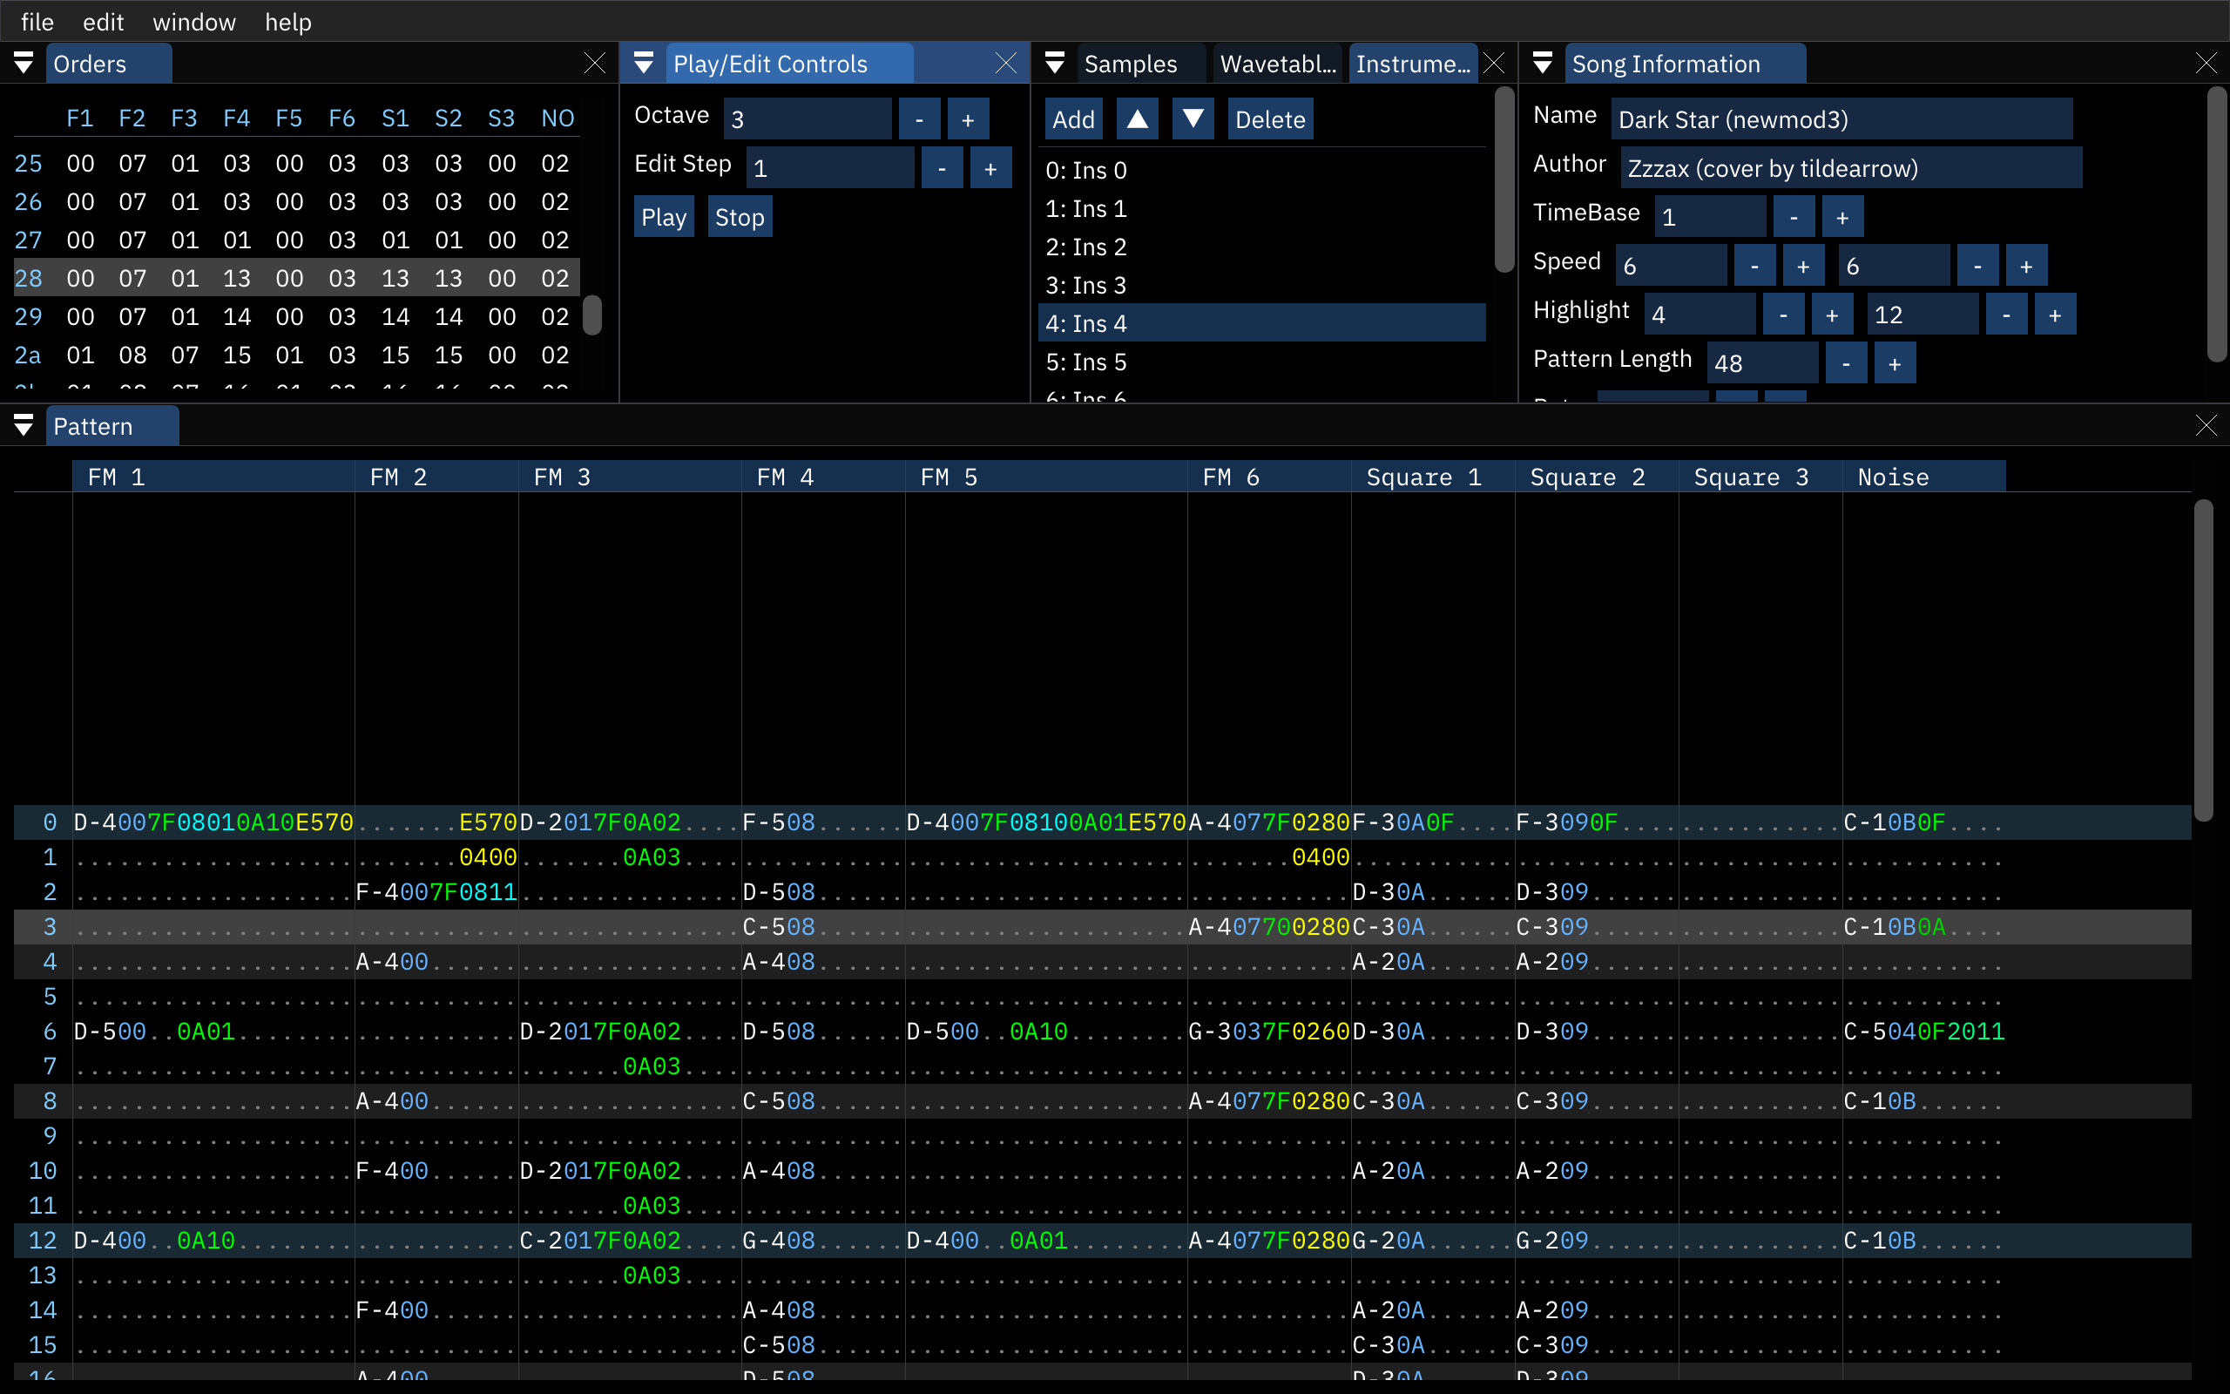Image resolution: width=2230 pixels, height=1394 pixels.
Task: Open Play/Edit Controls panel triangle menu
Action: pos(644,64)
